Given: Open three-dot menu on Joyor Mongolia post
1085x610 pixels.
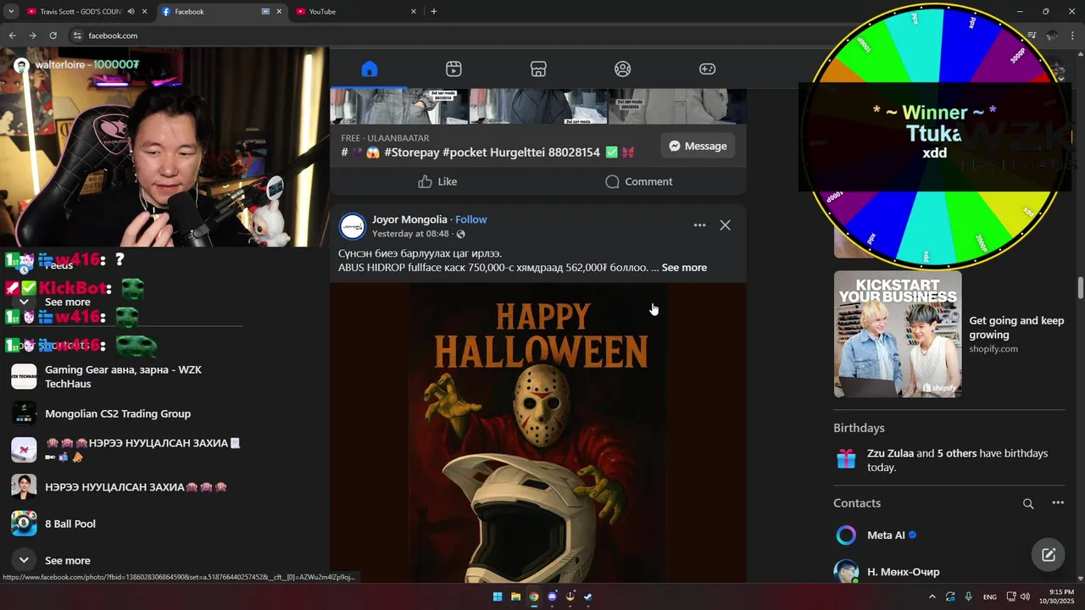Looking at the screenshot, I should pyautogui.click(x=699, y=225).
